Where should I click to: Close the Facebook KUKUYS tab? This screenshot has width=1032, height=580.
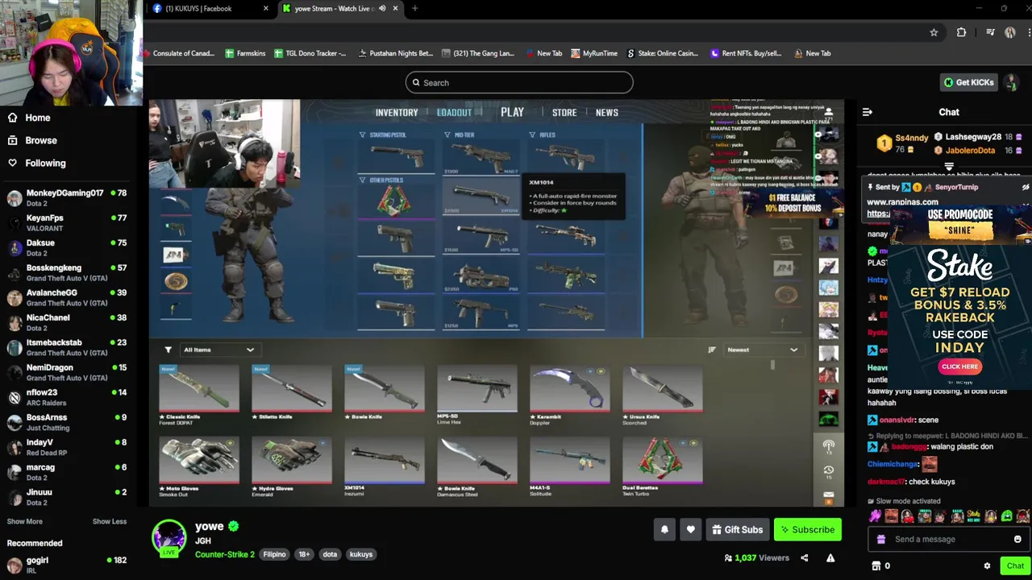click(x=265, y=8)
